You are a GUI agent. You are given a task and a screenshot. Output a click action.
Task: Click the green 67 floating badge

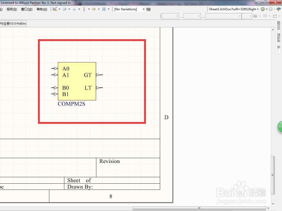(x=280, y=127)
